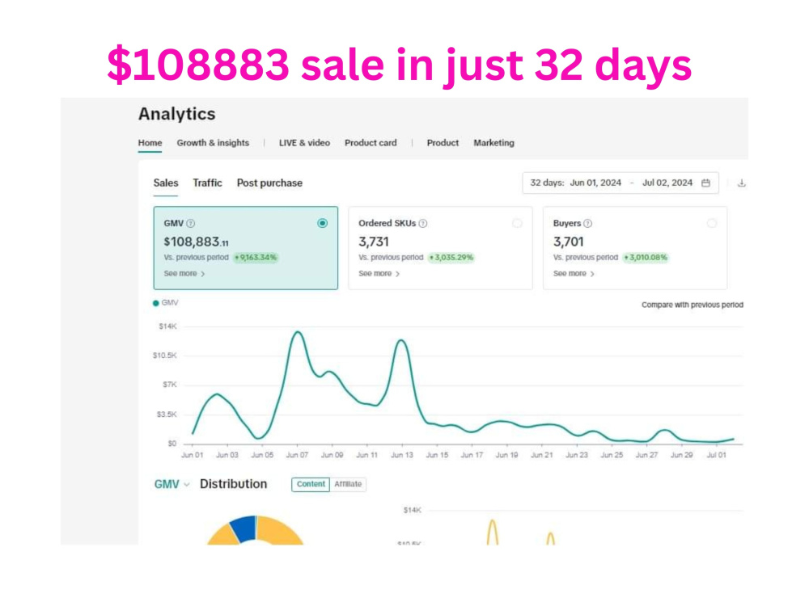Screen dimensions: 809x606
Task: Select the Traffic sub-tab
Action: click(x=207, y=183)
